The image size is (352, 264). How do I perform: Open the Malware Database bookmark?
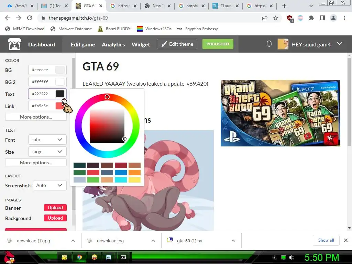pos(71,29)
